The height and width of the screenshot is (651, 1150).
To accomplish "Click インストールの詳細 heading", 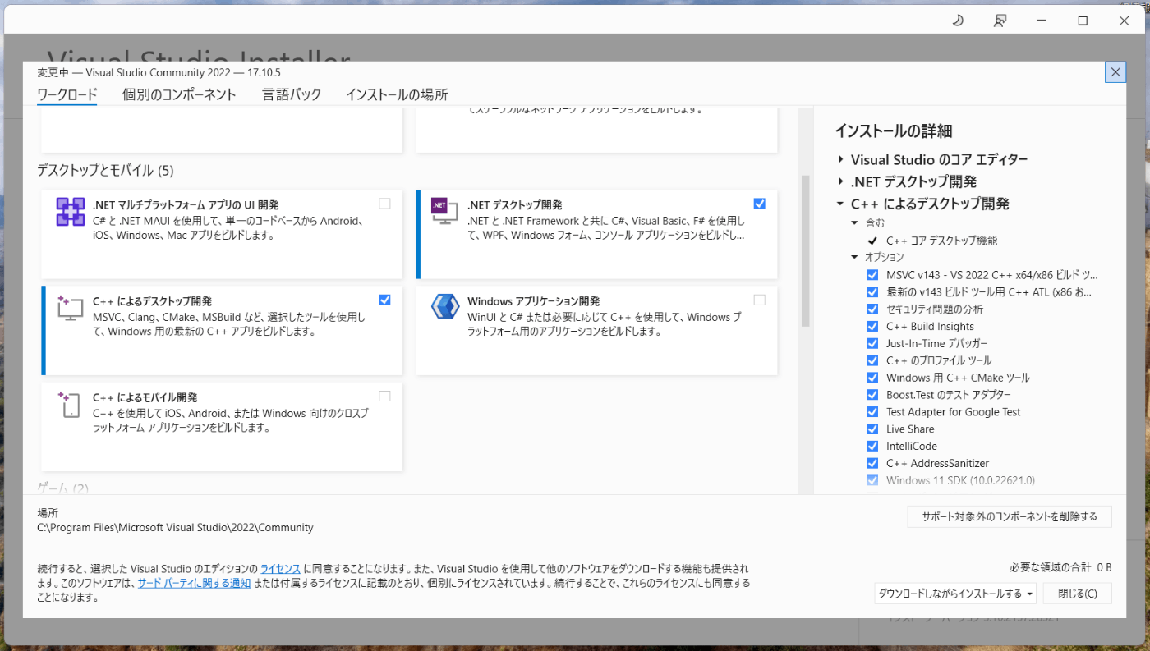I will click(893, 131).
